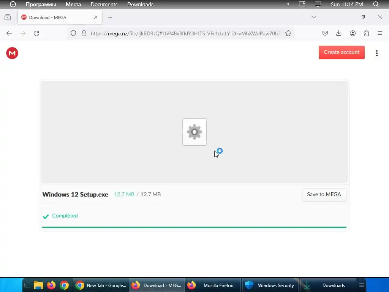Launch Chrome from the taskbar launcher icon
The height and width of the screenshot is (292, 389).
tap(64, 285)
